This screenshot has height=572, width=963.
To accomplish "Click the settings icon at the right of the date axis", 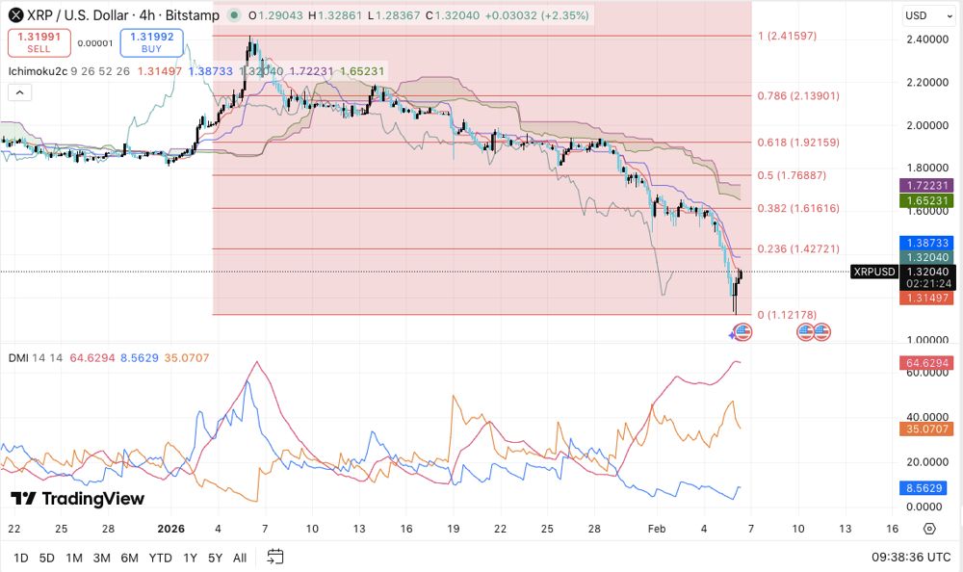I will coord(928,528).
